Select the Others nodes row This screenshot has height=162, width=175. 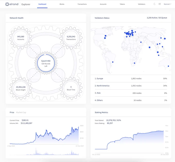pyautogui.click(x=131, y=100)
